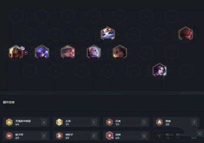Screen dimensions: 204x143
Task: Click the brown-haired champion rightmost in the third row
Action: (x=120, y=52)
